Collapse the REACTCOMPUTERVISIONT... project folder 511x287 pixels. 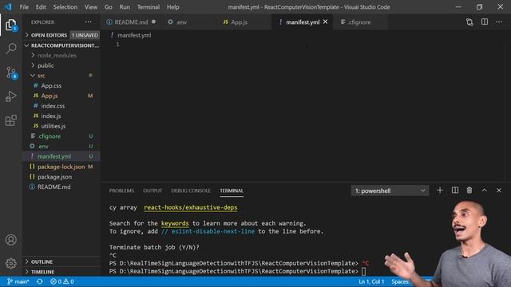click(61, 45)
